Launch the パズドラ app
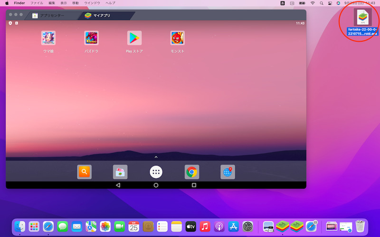 91,38
